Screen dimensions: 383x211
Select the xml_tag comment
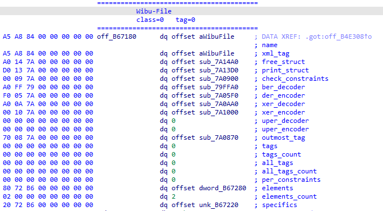click(x=275, y=53)
